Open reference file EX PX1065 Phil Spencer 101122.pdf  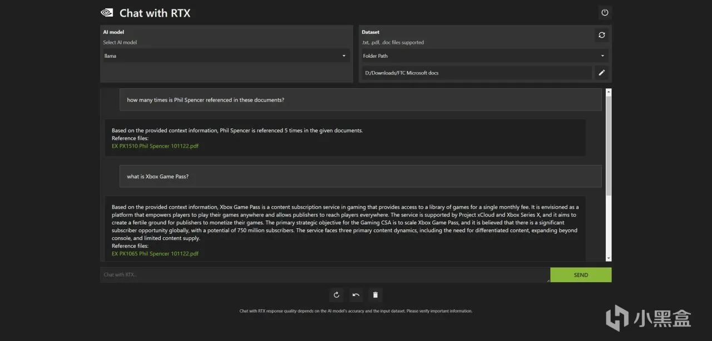155,253
